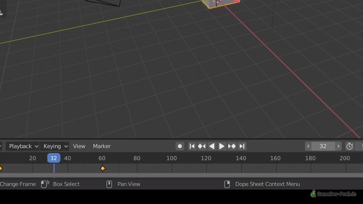Open the Marker menu
The width and height of the screenshot is (363, 204).
(102, 146)
